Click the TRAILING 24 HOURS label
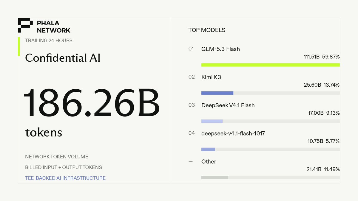This screenshot has width=358, height=201. [49, 40]
